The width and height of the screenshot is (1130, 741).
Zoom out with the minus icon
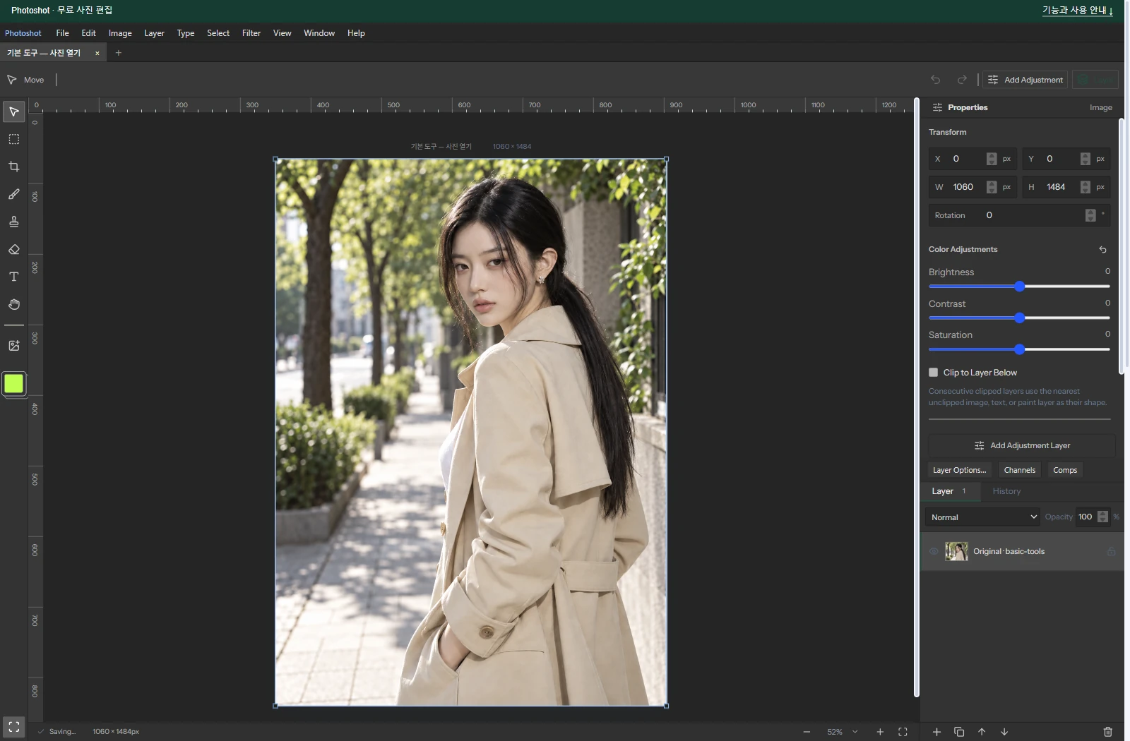(807, 732)
